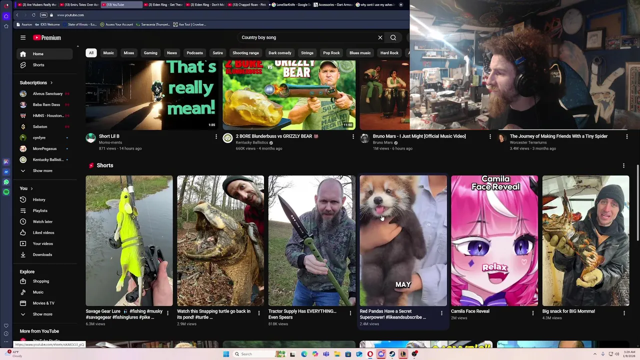Select the Mixes filter chip
Screen dimensions: 640x360
tap(128, 53)
